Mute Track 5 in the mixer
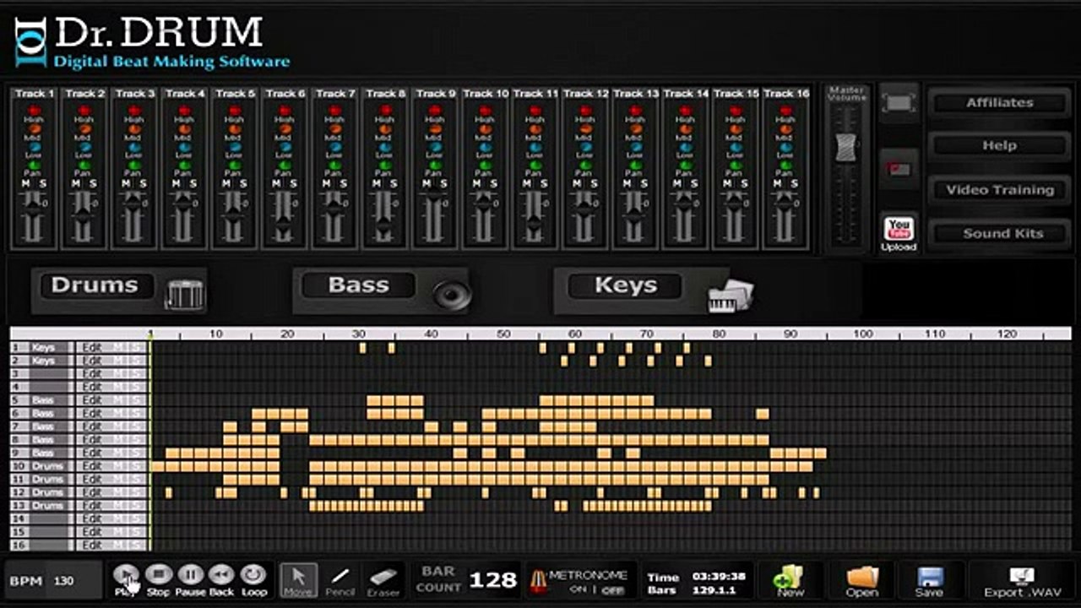This screenshot has width=1081, height=608. click(x=225, y=183)
